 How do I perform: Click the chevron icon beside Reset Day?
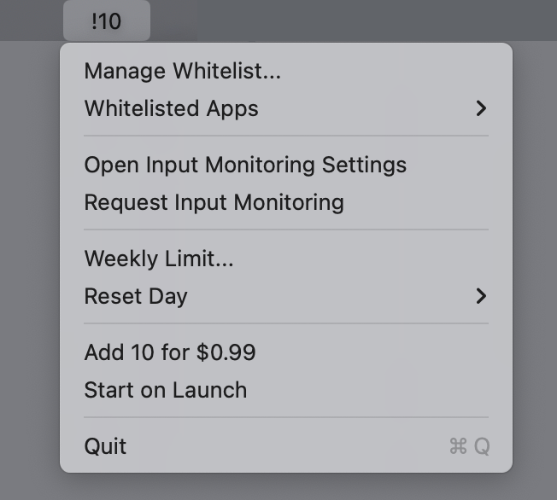pyautogui.click(x=481, y=296)
